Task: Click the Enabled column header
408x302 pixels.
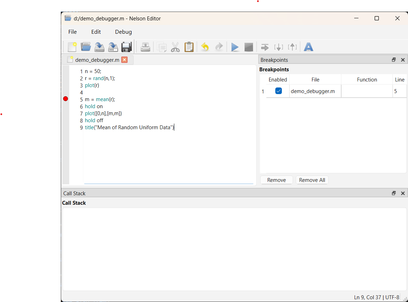Action: click(x=278, y=80)
